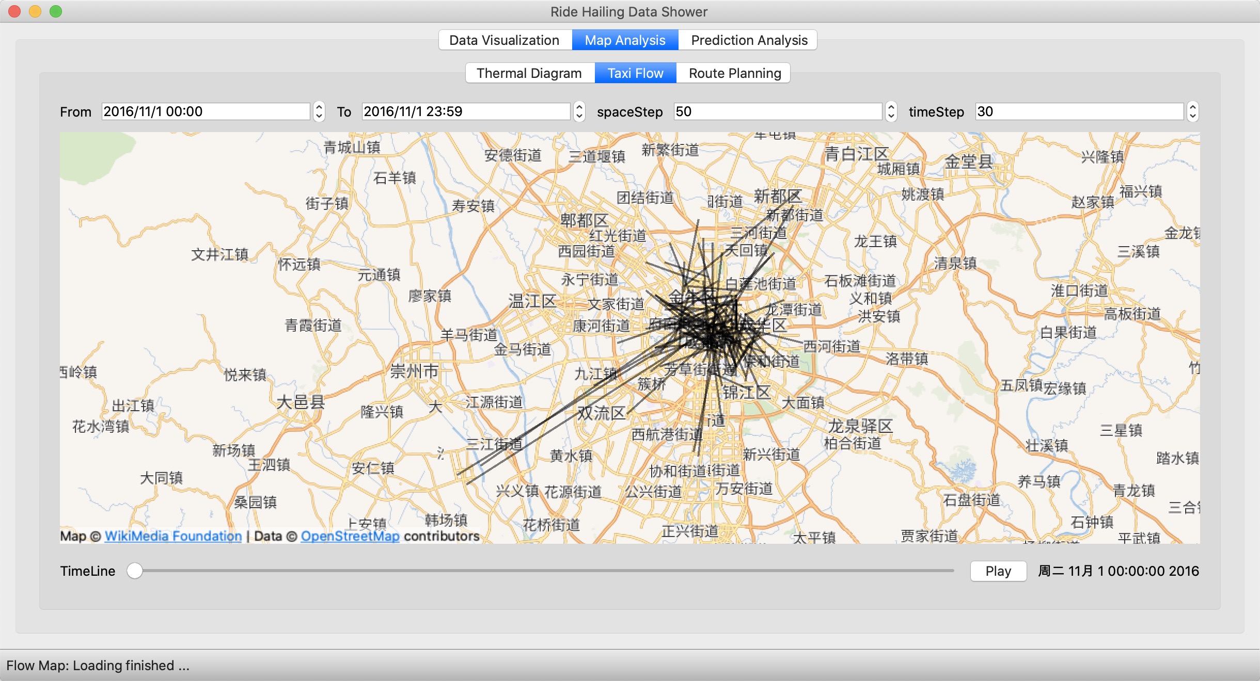Click the To date-time field
This screenshot has height=681, width=1260.
(466, 111)
